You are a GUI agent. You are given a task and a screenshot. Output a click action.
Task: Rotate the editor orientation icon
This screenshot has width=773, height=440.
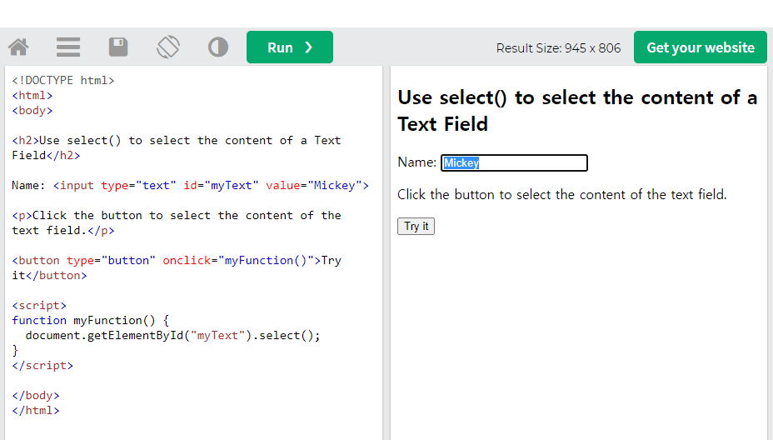tap(168, 47)
